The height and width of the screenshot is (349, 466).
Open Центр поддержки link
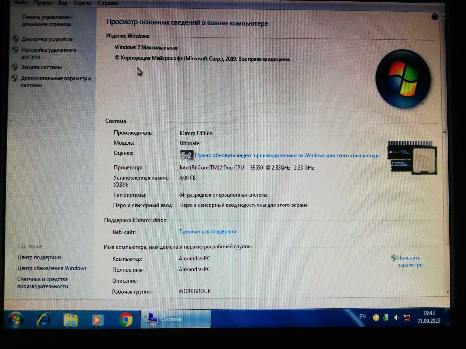pos(39,257)
